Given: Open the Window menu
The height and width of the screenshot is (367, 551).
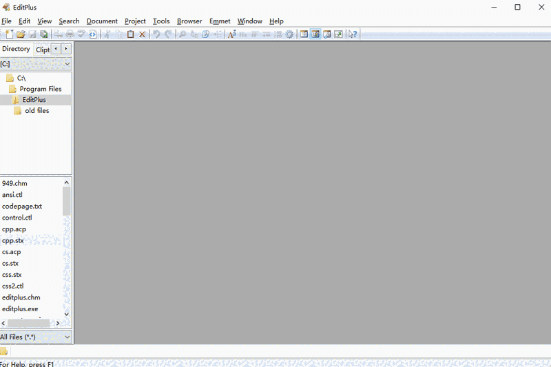Looking at the screenshot, I should click(x=250, y=21).
